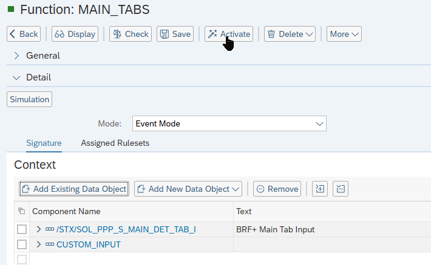Expand the General section

[x=17, y=56]
